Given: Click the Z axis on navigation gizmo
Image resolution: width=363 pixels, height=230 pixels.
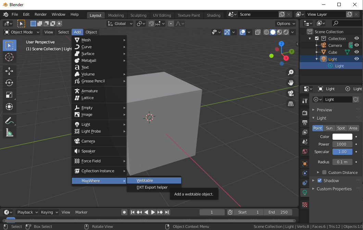Looking at the screenshot, I should (281, 44).
